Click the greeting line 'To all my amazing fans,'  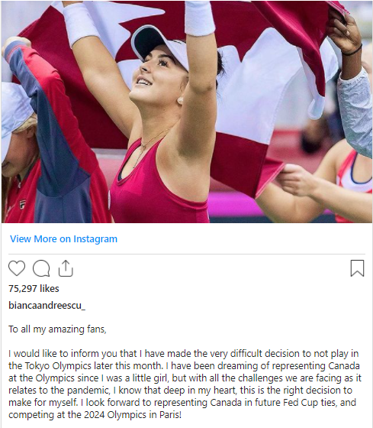57,329
